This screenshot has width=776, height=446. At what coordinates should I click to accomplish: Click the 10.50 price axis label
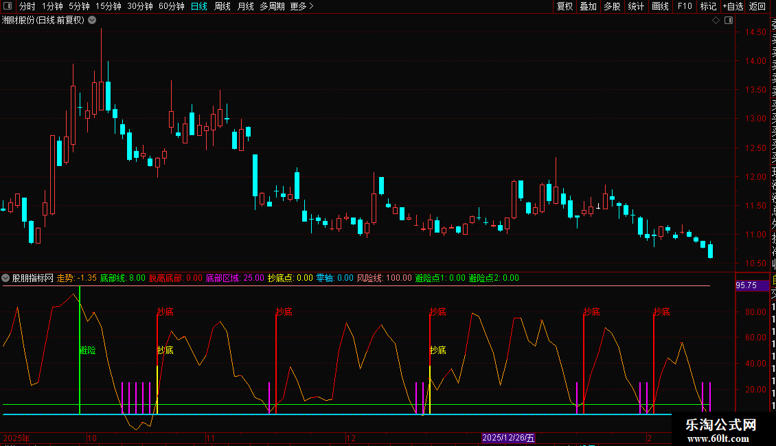click(x=755, y=263)
